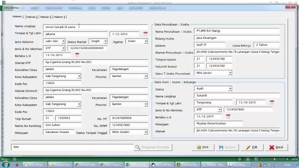Click the search box containing 'imr'
Viewport: 299px width, 168px height.
tap(72, 147)
